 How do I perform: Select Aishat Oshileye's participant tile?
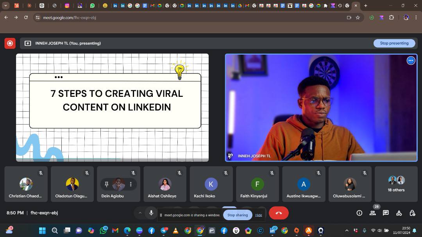click(165, 184)
